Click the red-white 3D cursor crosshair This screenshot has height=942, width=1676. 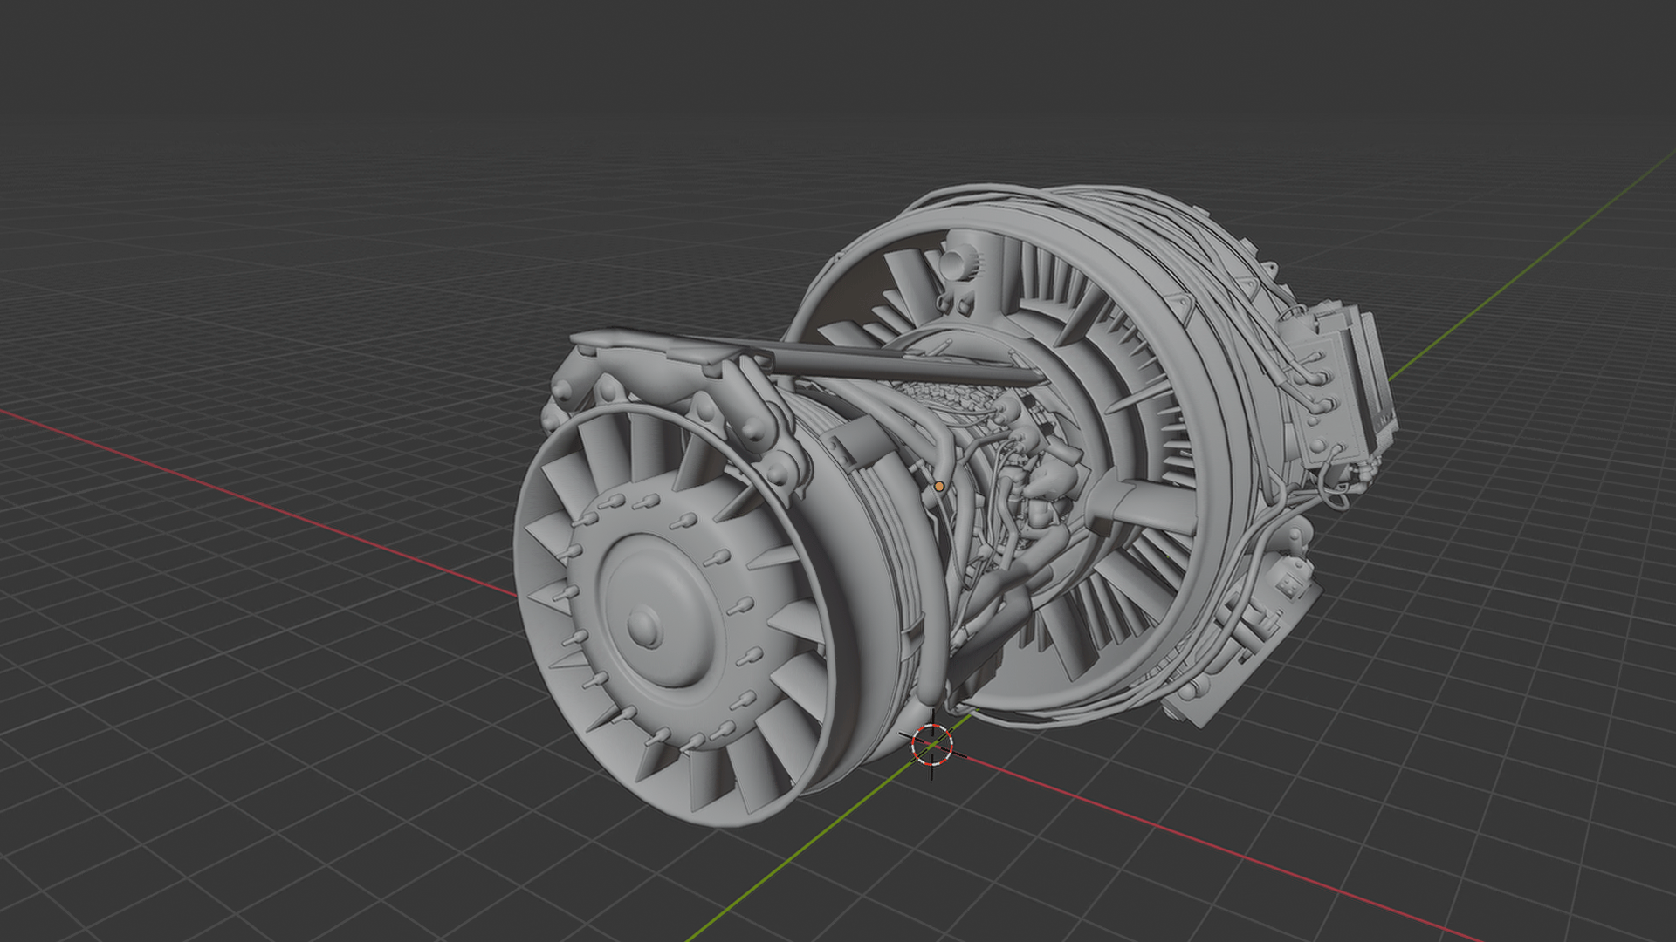(x=931, y=744)
